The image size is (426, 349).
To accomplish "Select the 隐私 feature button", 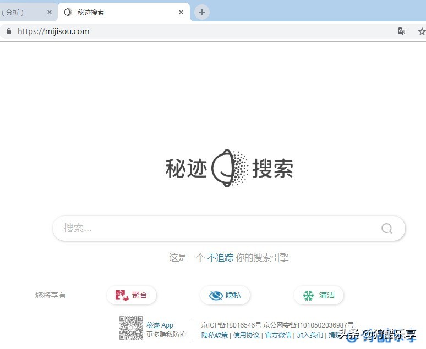I will click(x=225, y=295).
